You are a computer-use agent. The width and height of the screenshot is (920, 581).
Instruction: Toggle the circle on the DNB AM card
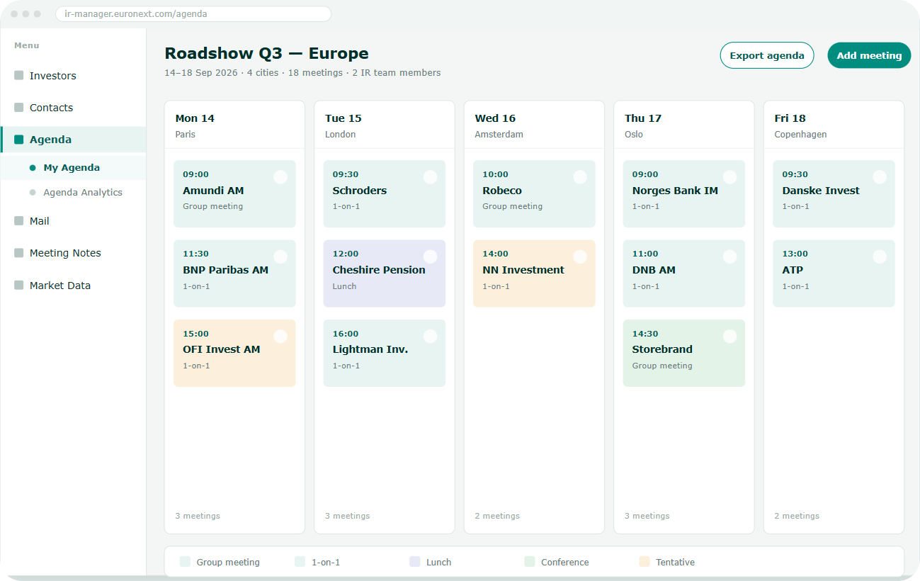[x=729, y=256]
